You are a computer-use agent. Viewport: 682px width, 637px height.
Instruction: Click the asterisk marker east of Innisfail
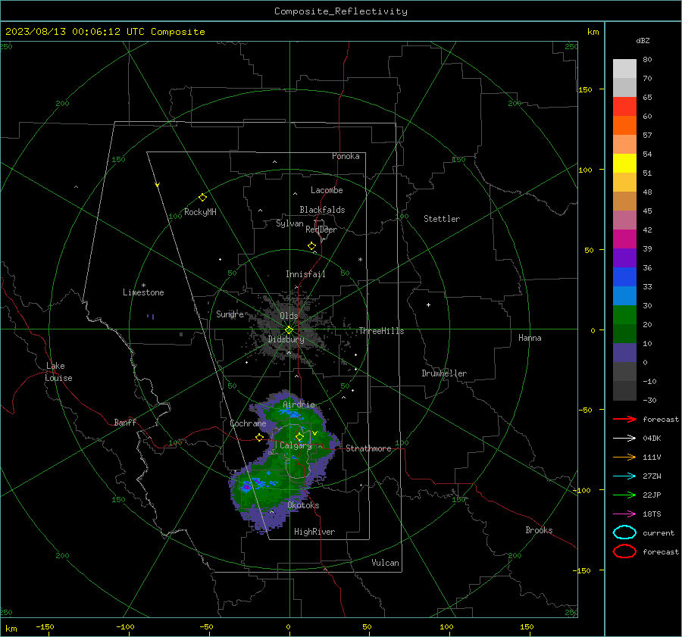[x=360, y=260]
